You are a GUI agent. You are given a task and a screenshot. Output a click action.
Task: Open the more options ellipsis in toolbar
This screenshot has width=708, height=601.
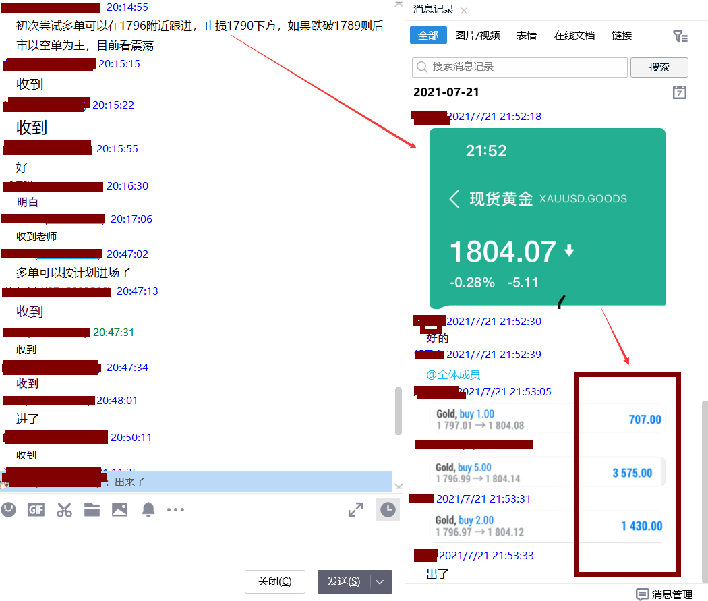pyautogui.click(x=175, y=510)
